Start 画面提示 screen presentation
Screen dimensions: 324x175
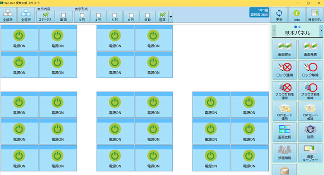(285, 49)
